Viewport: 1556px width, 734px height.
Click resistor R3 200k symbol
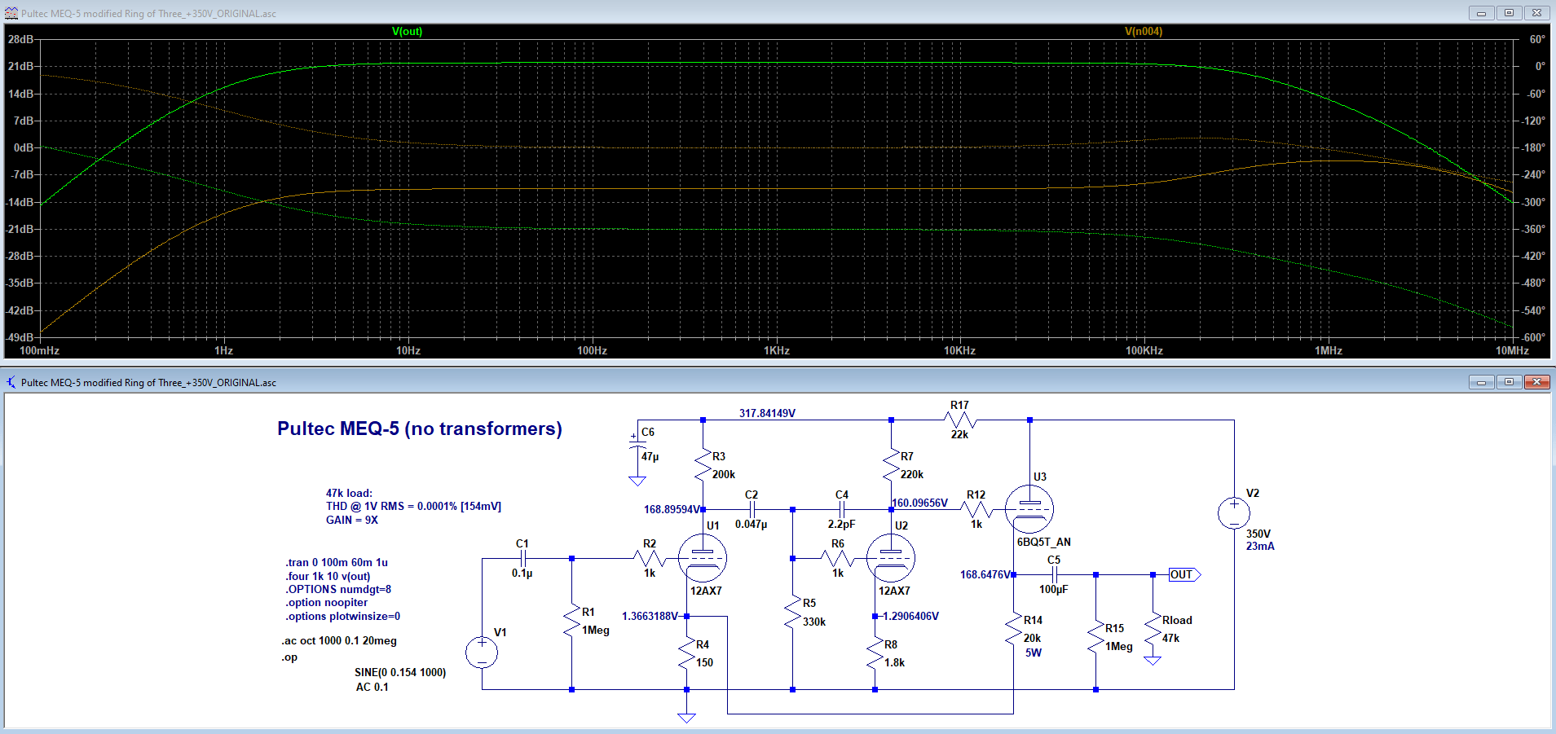point(703,466)
